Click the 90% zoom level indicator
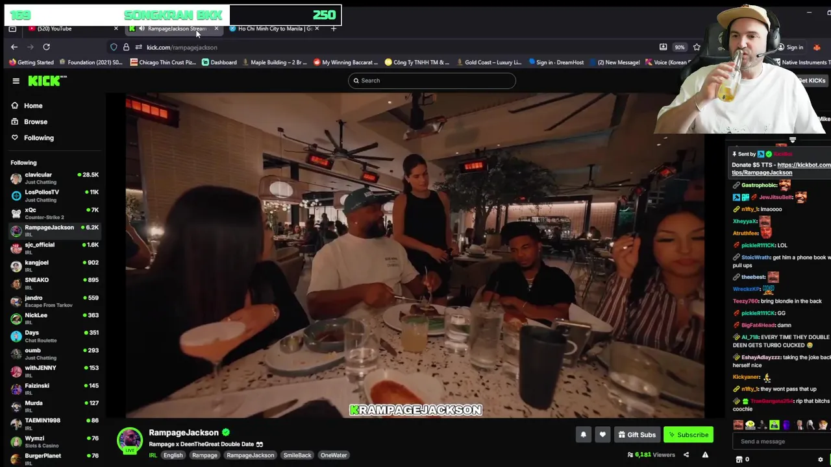The width and height of the screenshot is (831, 467). 679,47
